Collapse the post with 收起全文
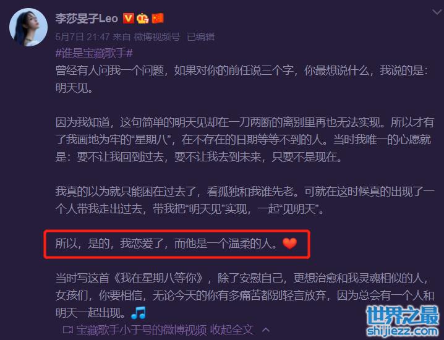 (232, 329)
